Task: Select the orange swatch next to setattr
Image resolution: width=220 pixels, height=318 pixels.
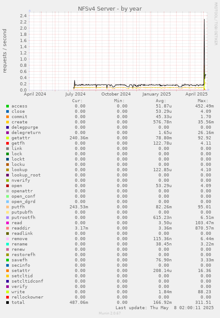Action: tap(8, 271)
